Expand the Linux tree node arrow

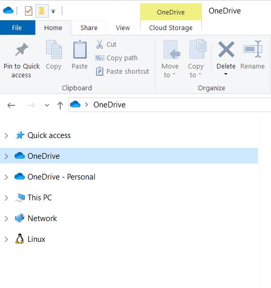point(6,239)
